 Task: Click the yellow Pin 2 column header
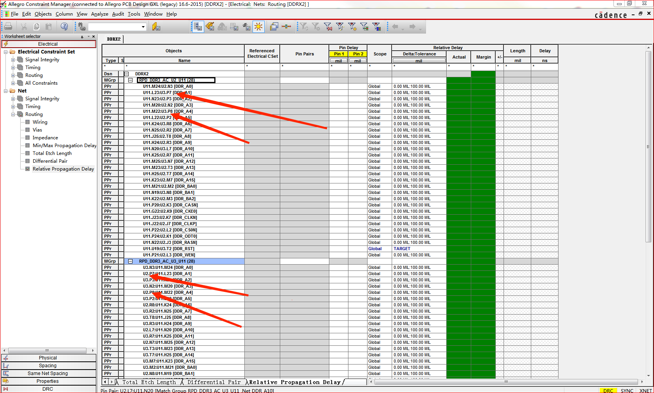pyautogui.click(x=358, y=54)
